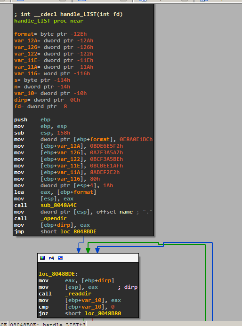242x326 pixels.
Task: Select the value 80h moved into var_116
Action: click(95, 179)
